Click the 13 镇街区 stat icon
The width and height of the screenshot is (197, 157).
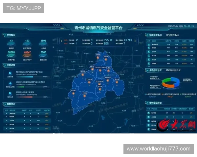pyautogui.click(x=11, y=44)
